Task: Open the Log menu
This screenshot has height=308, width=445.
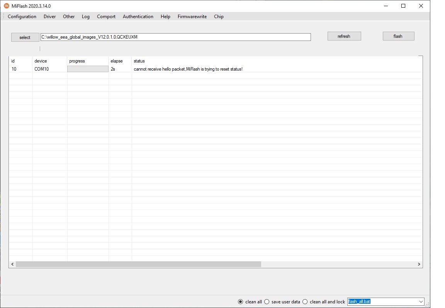Action: pyautogui.click(x=86, y=17)
